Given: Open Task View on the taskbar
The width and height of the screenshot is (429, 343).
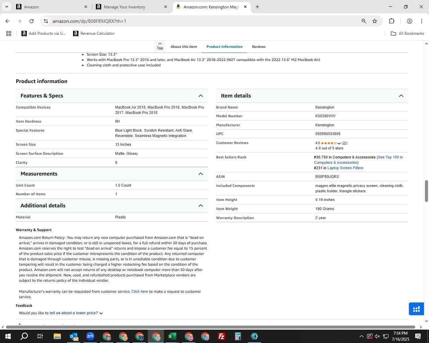Looking at the screenshot, I should coord(40,336).
